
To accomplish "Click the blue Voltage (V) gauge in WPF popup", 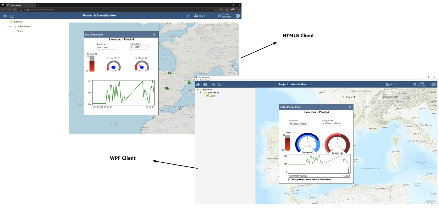I will (307, 143).
